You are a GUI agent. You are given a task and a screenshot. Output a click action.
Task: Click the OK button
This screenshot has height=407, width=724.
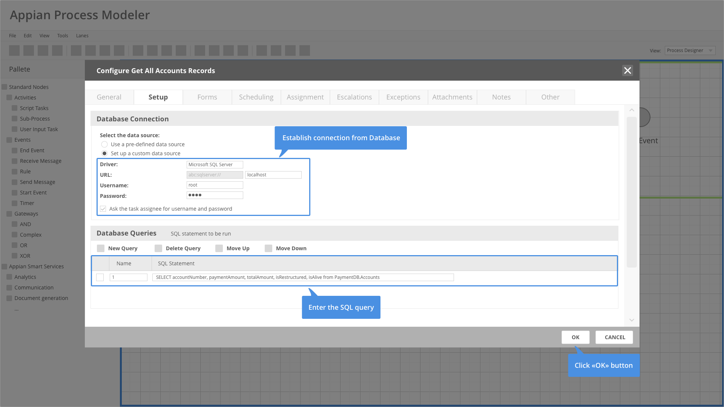pos(575,337)
